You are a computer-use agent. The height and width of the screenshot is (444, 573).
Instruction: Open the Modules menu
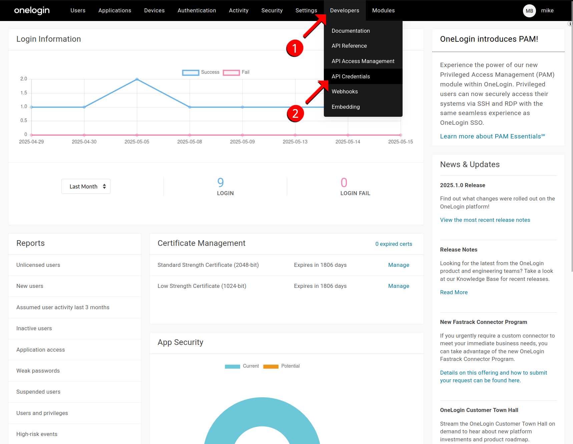383,10
